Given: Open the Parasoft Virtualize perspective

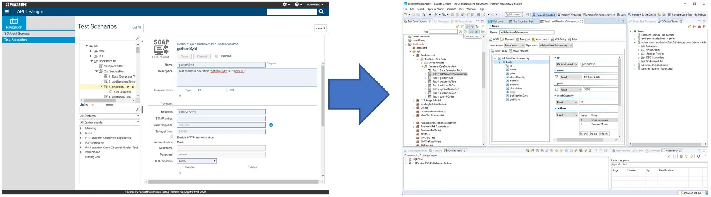Looking at the screenshot, I should tap(569, 15).
